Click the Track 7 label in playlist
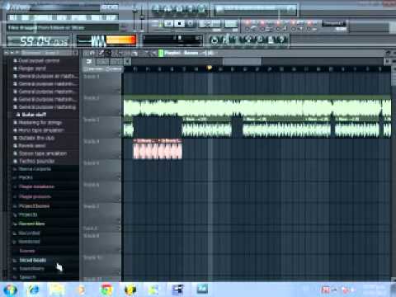Image resolution: width=396 pixels, height=297 pixels. (92, 206)
